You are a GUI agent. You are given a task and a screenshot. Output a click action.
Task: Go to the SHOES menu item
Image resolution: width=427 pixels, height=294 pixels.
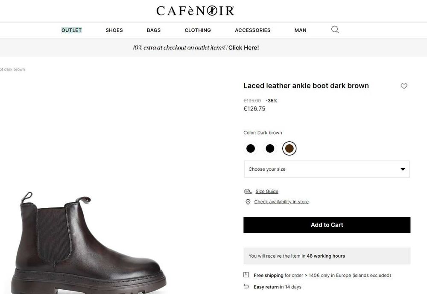114,30
